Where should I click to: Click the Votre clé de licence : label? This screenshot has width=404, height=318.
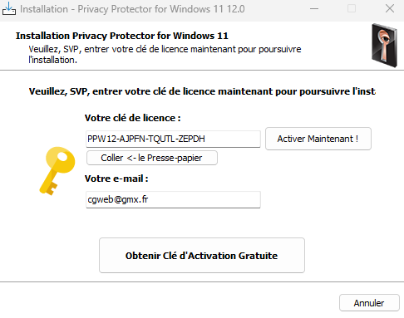133,118
